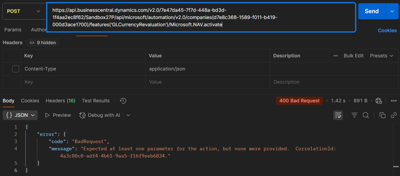Enable the Content-Type header checkbox
400x176 pixels.
pyautogui.click(x=16, y=69)
